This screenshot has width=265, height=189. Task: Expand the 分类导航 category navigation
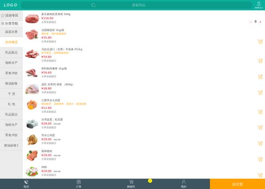click(11, 23)
